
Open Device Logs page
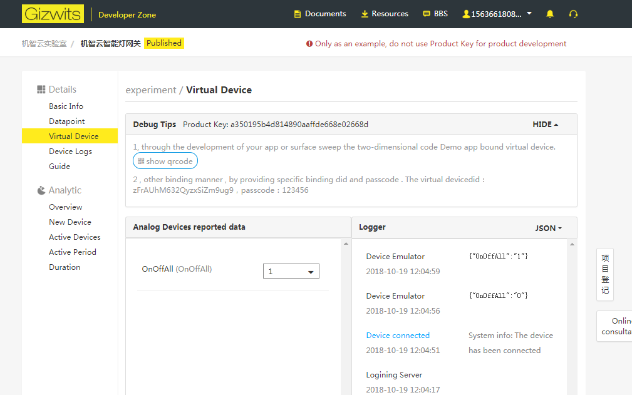click(x=70, y=151)
